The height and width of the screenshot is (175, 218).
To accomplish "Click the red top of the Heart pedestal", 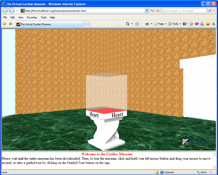I will tap(106, 111).
